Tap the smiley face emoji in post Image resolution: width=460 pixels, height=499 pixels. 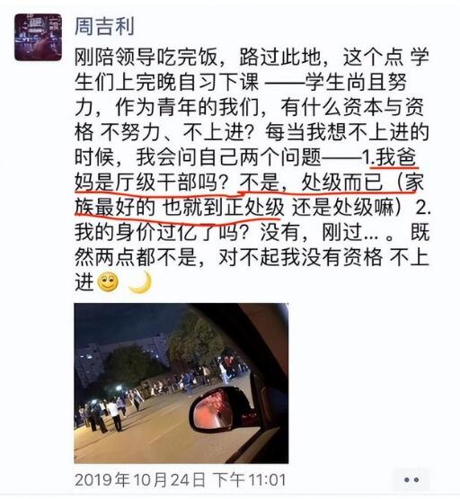[108, 282]
